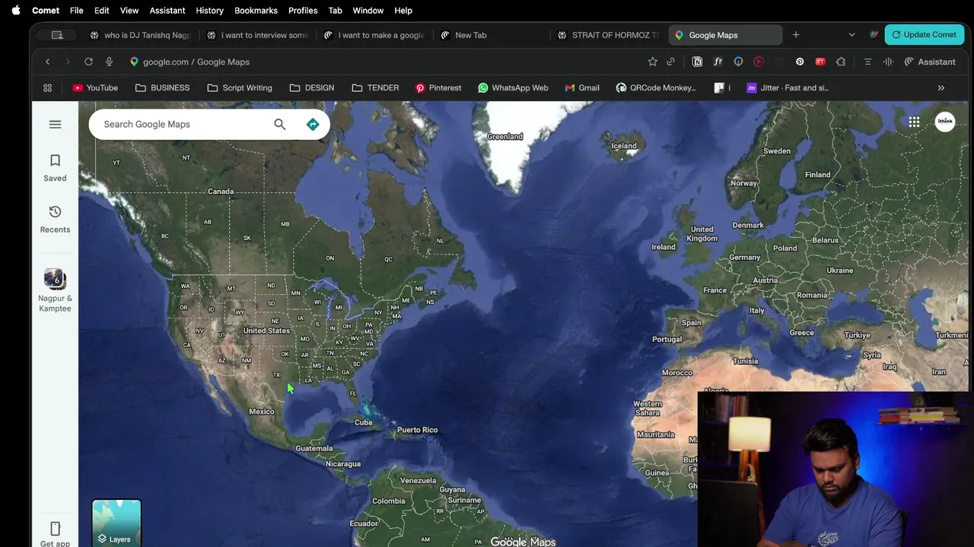
Task: Switch to the DJ Tanishq tab
Action: (140, 35)
